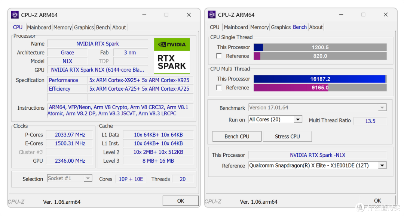
Task: Open the Reference processor dropdown
Action: [318, 165]
